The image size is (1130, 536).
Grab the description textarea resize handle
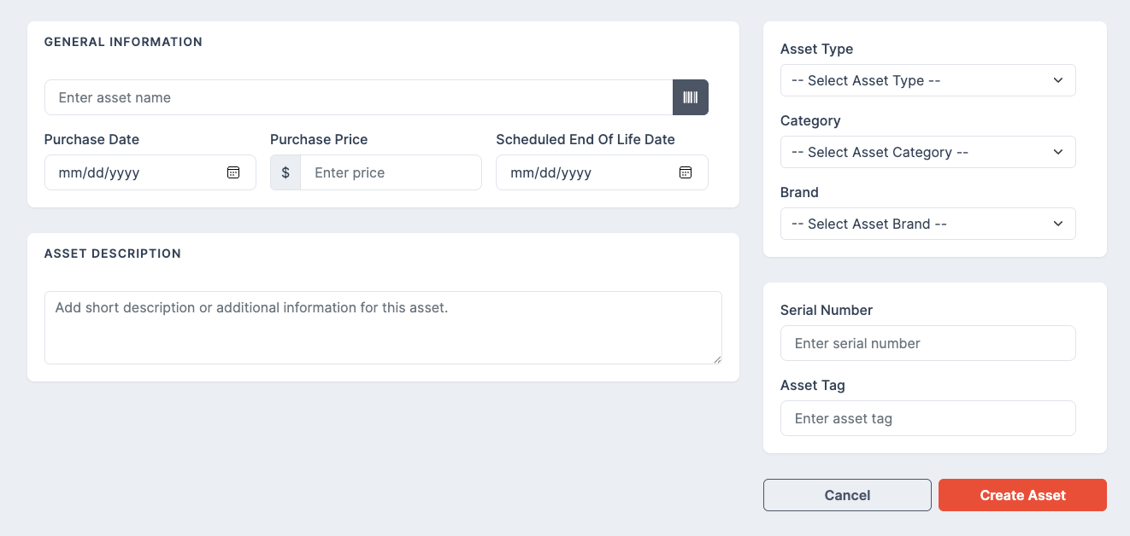(x=717, y=359)
